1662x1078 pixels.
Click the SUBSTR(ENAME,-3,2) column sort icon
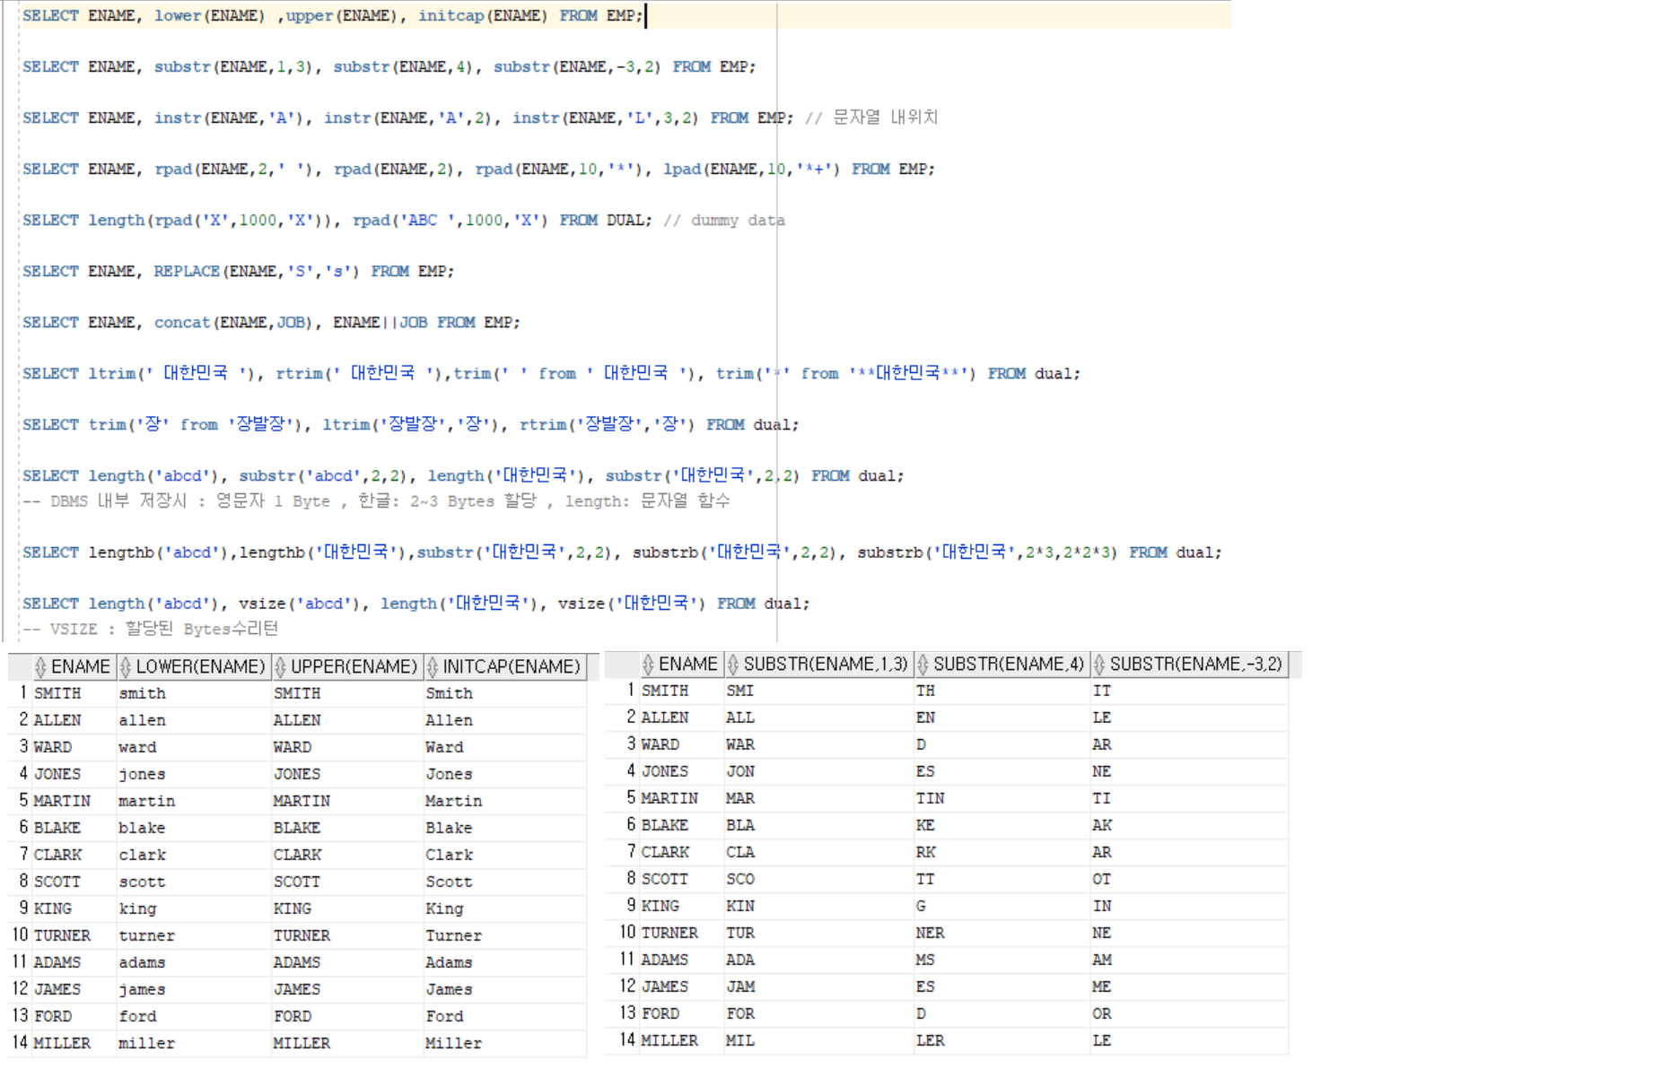(1099, 665)
